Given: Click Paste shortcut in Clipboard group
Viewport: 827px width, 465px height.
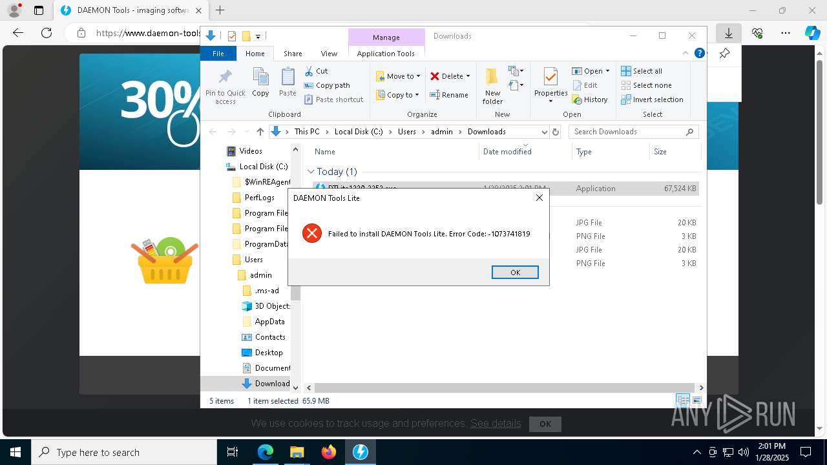Looking at the screenshot, I should (334, 99).
